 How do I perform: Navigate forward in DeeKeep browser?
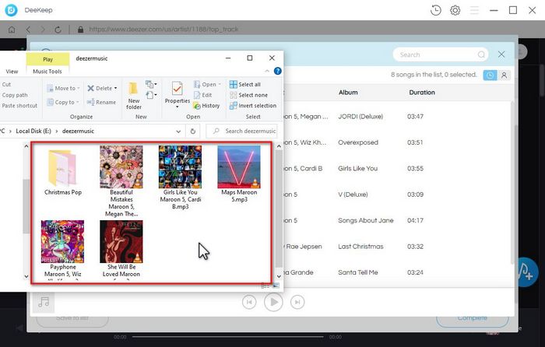point(43,30)
